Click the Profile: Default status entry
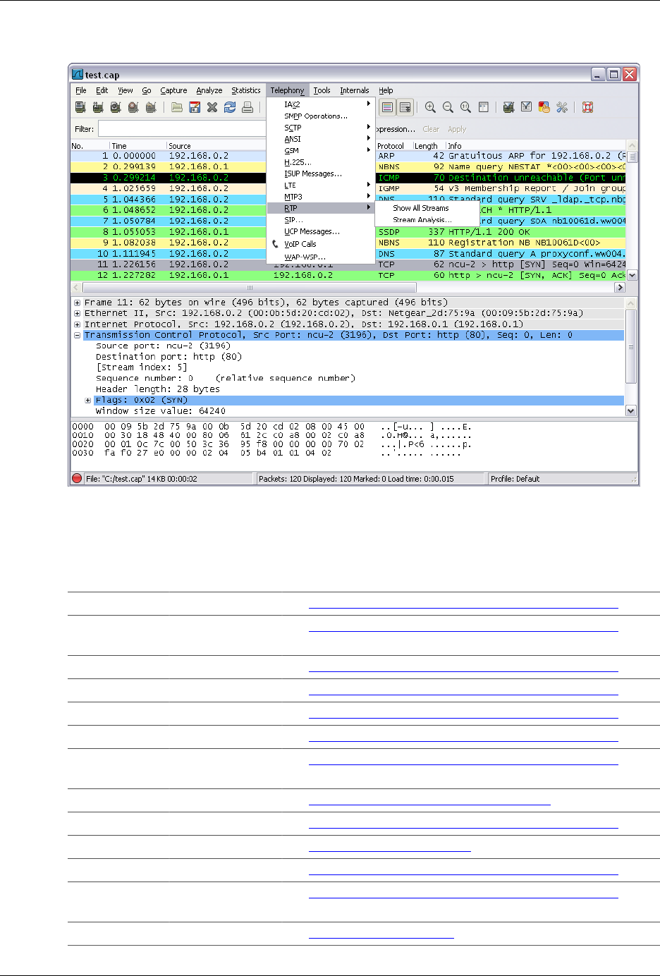 pos(515,479)
